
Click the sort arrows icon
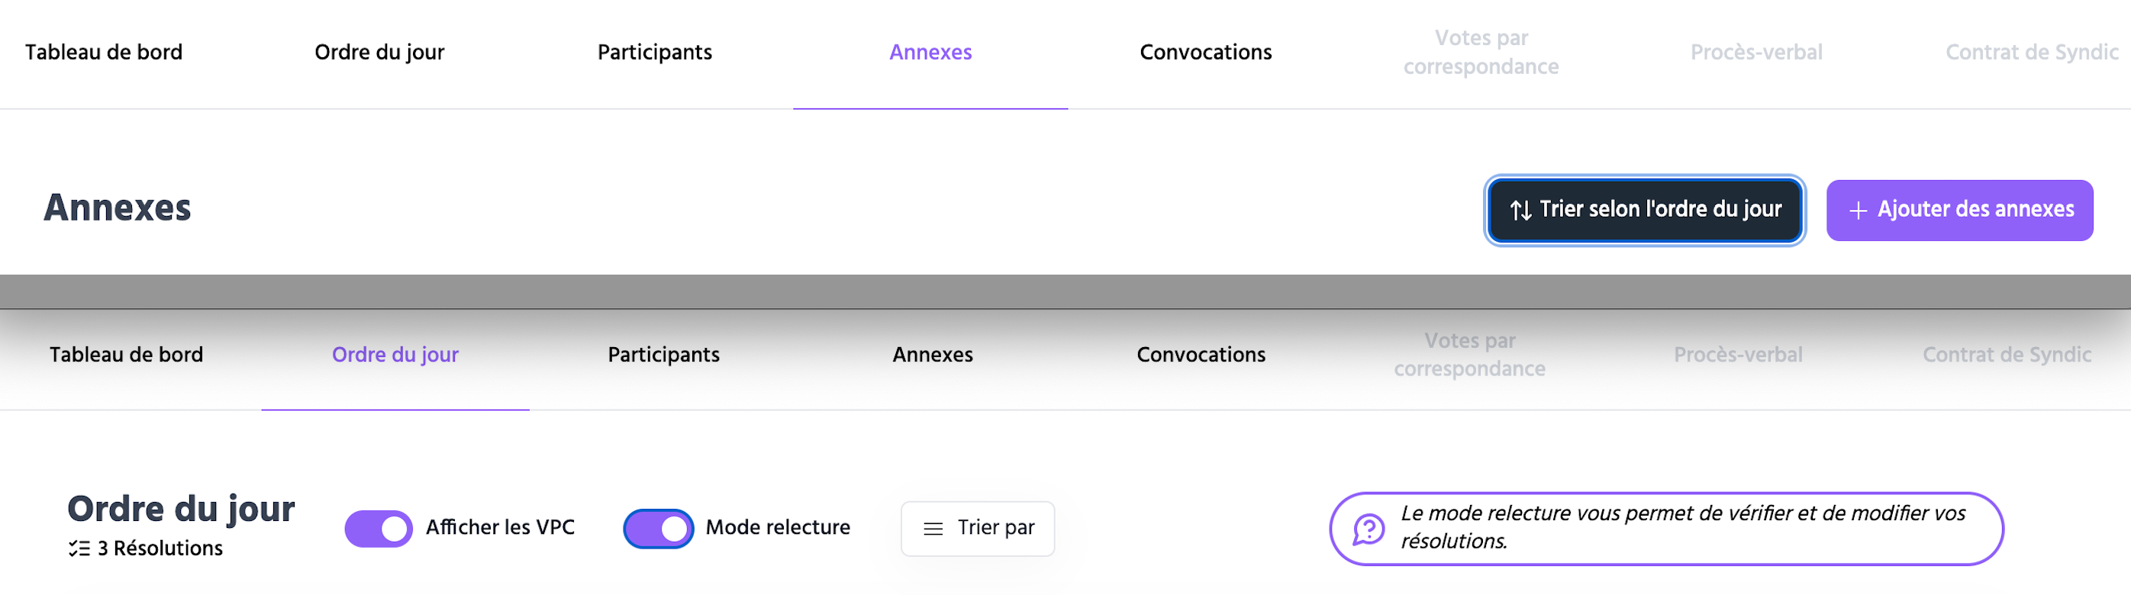pos(1520,211)
